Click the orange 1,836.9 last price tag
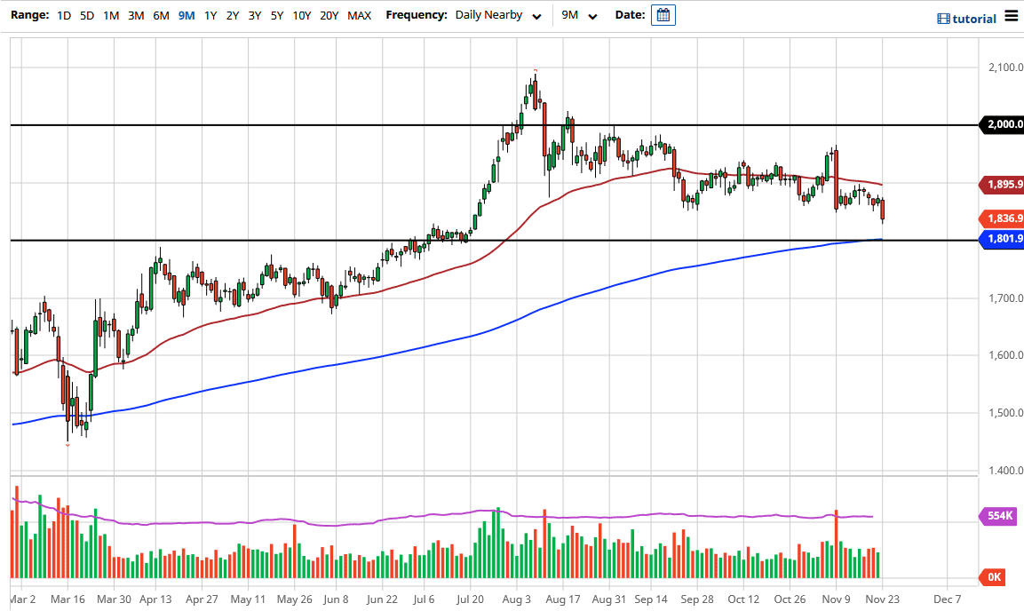The width and height of the screenshot is (1024, 611). coord(1002,218)
